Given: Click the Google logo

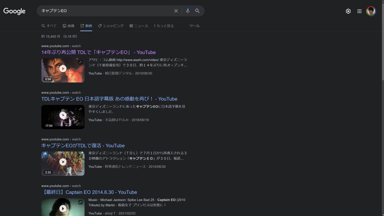Looking at the screenshot, I should coord(14,11).
